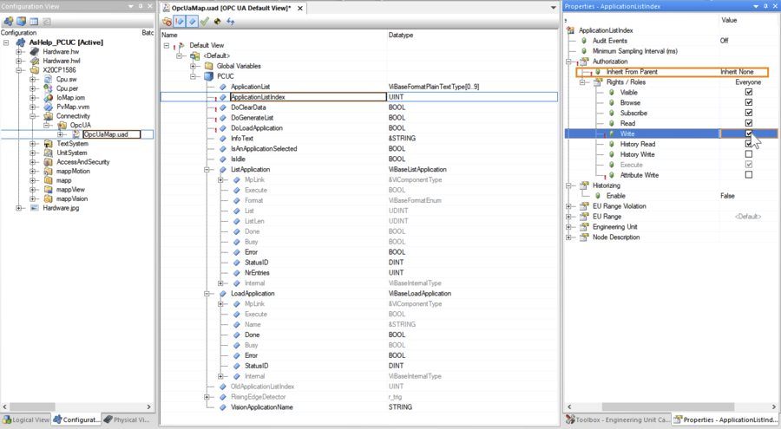The height and width of the screenshot is (429, 781).
Task: Click the IoMap.iom file icon
Action: click(x=48, y=98)
